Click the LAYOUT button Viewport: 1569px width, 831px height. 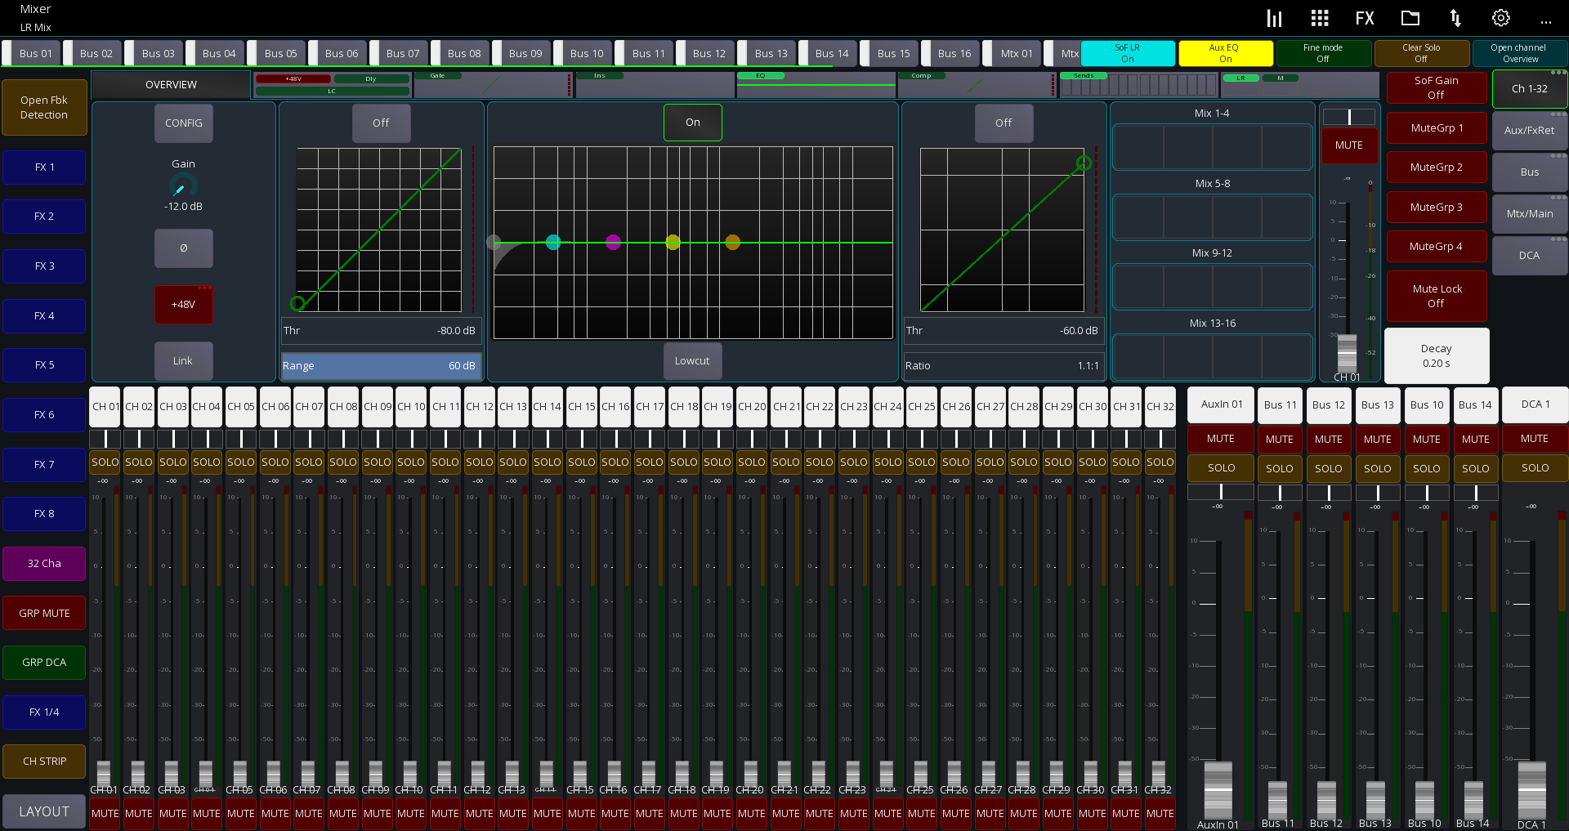[44, 811]
